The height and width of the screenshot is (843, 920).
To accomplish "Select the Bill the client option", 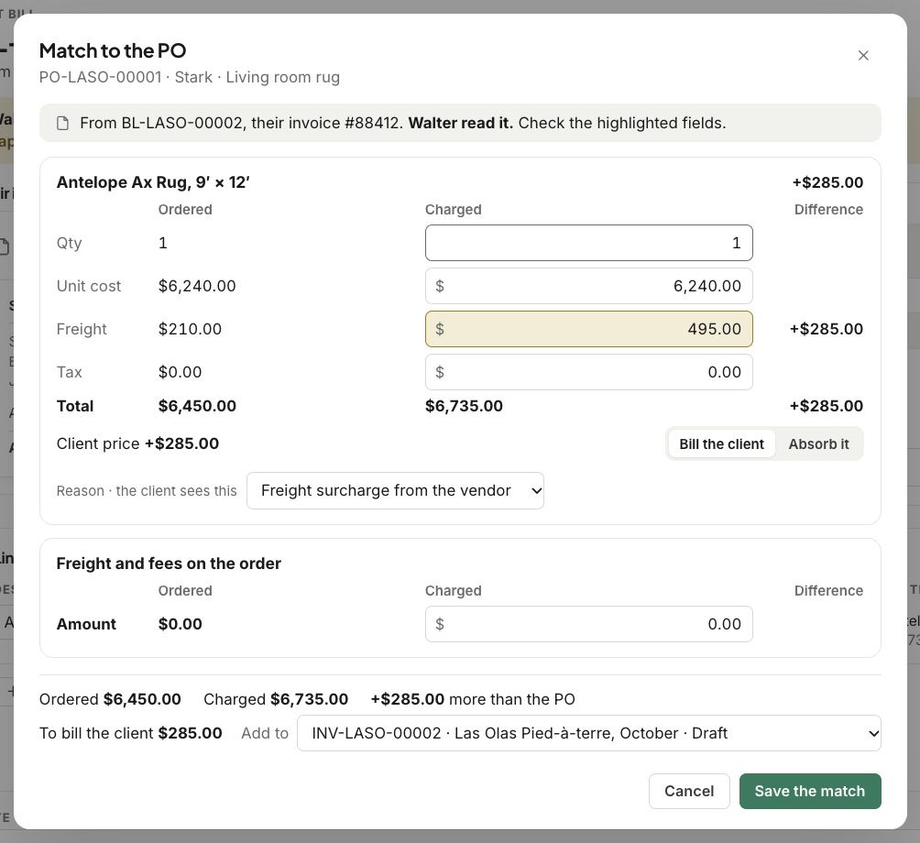I will [721, 444].
